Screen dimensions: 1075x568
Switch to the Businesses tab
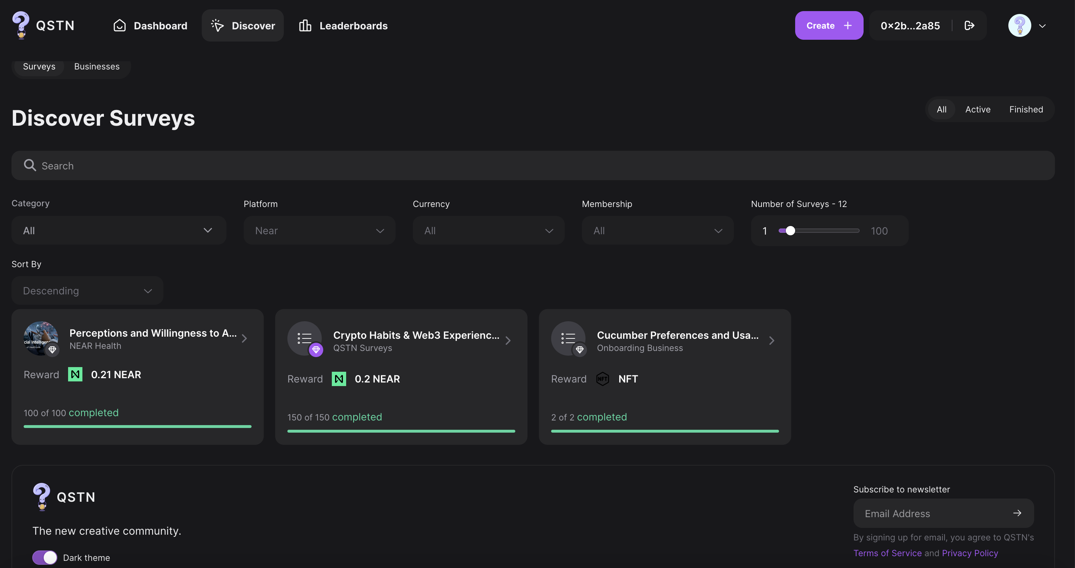(97, 67)
